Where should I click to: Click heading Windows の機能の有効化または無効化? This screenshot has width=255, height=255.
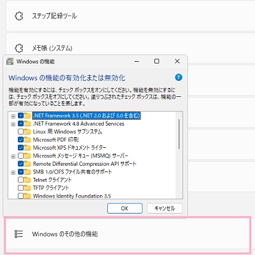point(67,78)
